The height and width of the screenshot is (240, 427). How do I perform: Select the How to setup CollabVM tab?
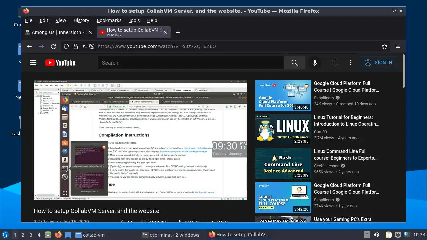(x=134, y=32)
